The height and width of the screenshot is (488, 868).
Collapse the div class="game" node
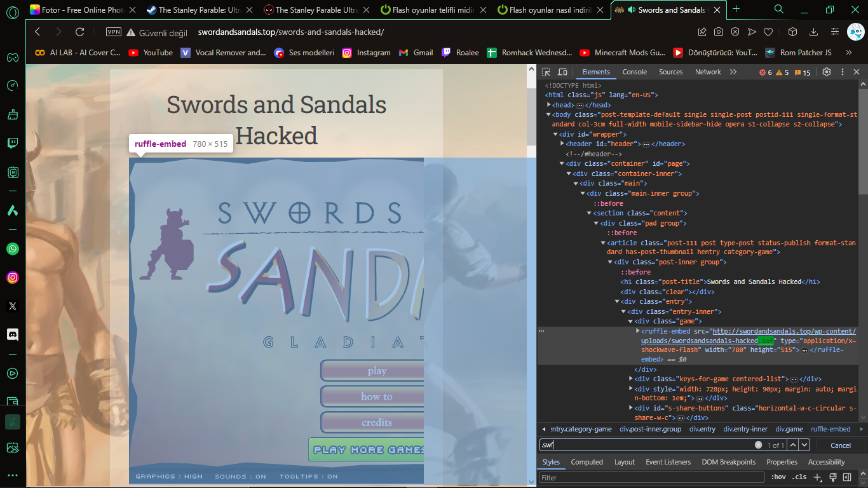click(631, 322)
